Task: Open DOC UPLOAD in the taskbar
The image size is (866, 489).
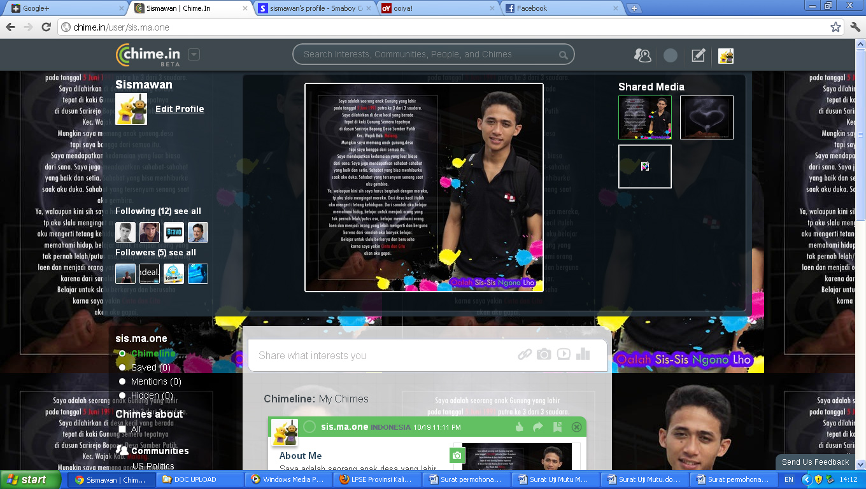Action: pyautogui.click(x=200, y=479)
